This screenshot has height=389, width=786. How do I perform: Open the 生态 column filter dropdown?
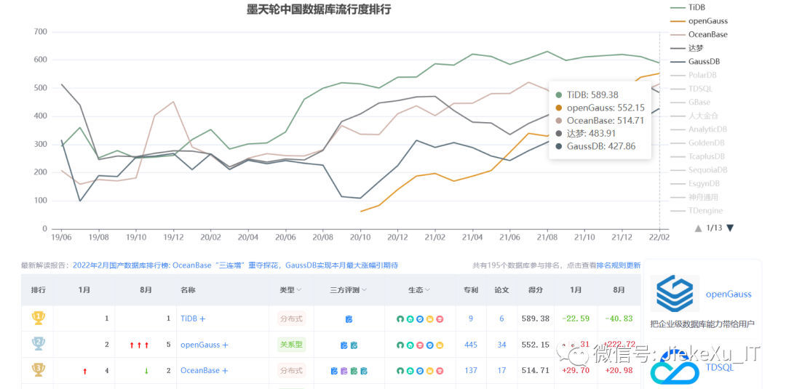(428, 290)
